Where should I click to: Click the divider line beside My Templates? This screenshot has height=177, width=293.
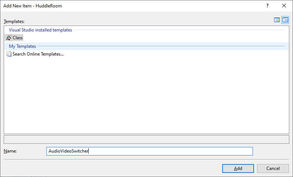pos(159,46)
